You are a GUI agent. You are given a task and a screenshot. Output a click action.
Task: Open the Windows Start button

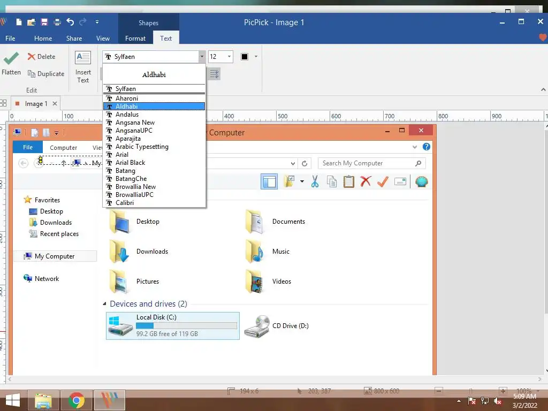point(13,400)
